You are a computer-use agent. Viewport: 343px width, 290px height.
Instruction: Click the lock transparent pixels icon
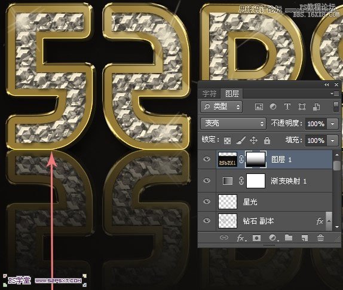(227, 141)
